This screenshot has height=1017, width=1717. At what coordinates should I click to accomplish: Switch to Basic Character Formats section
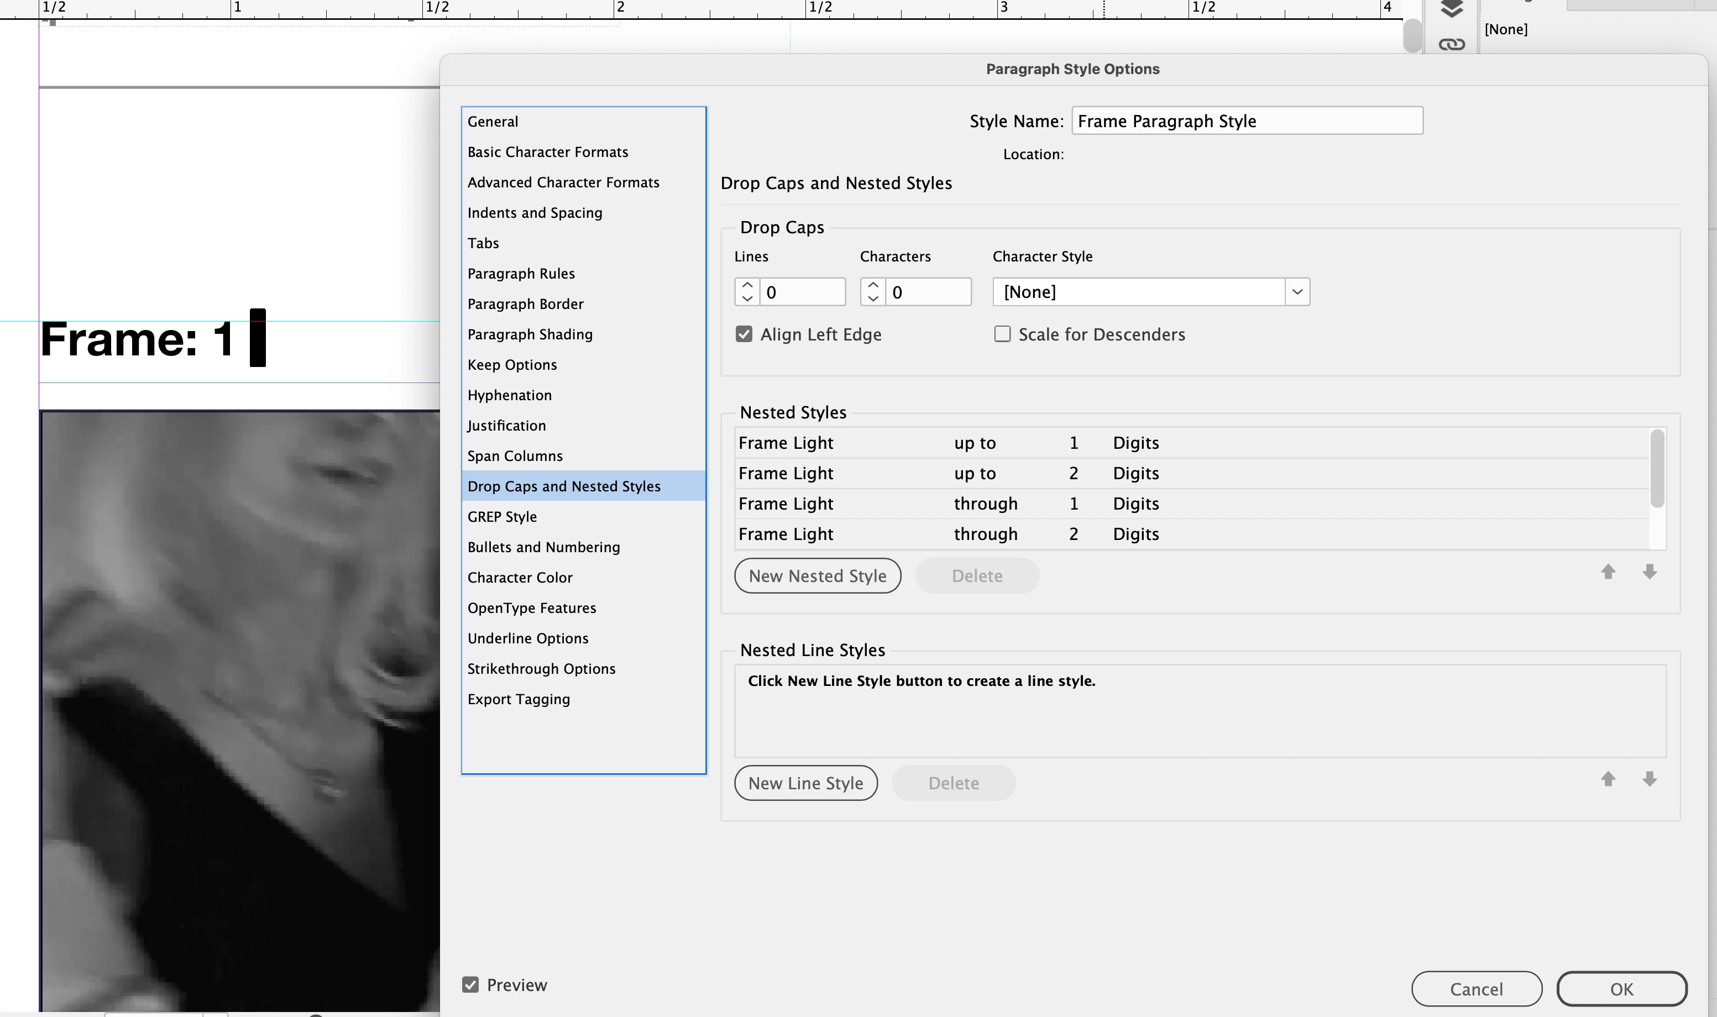click(x=547, y=152)
